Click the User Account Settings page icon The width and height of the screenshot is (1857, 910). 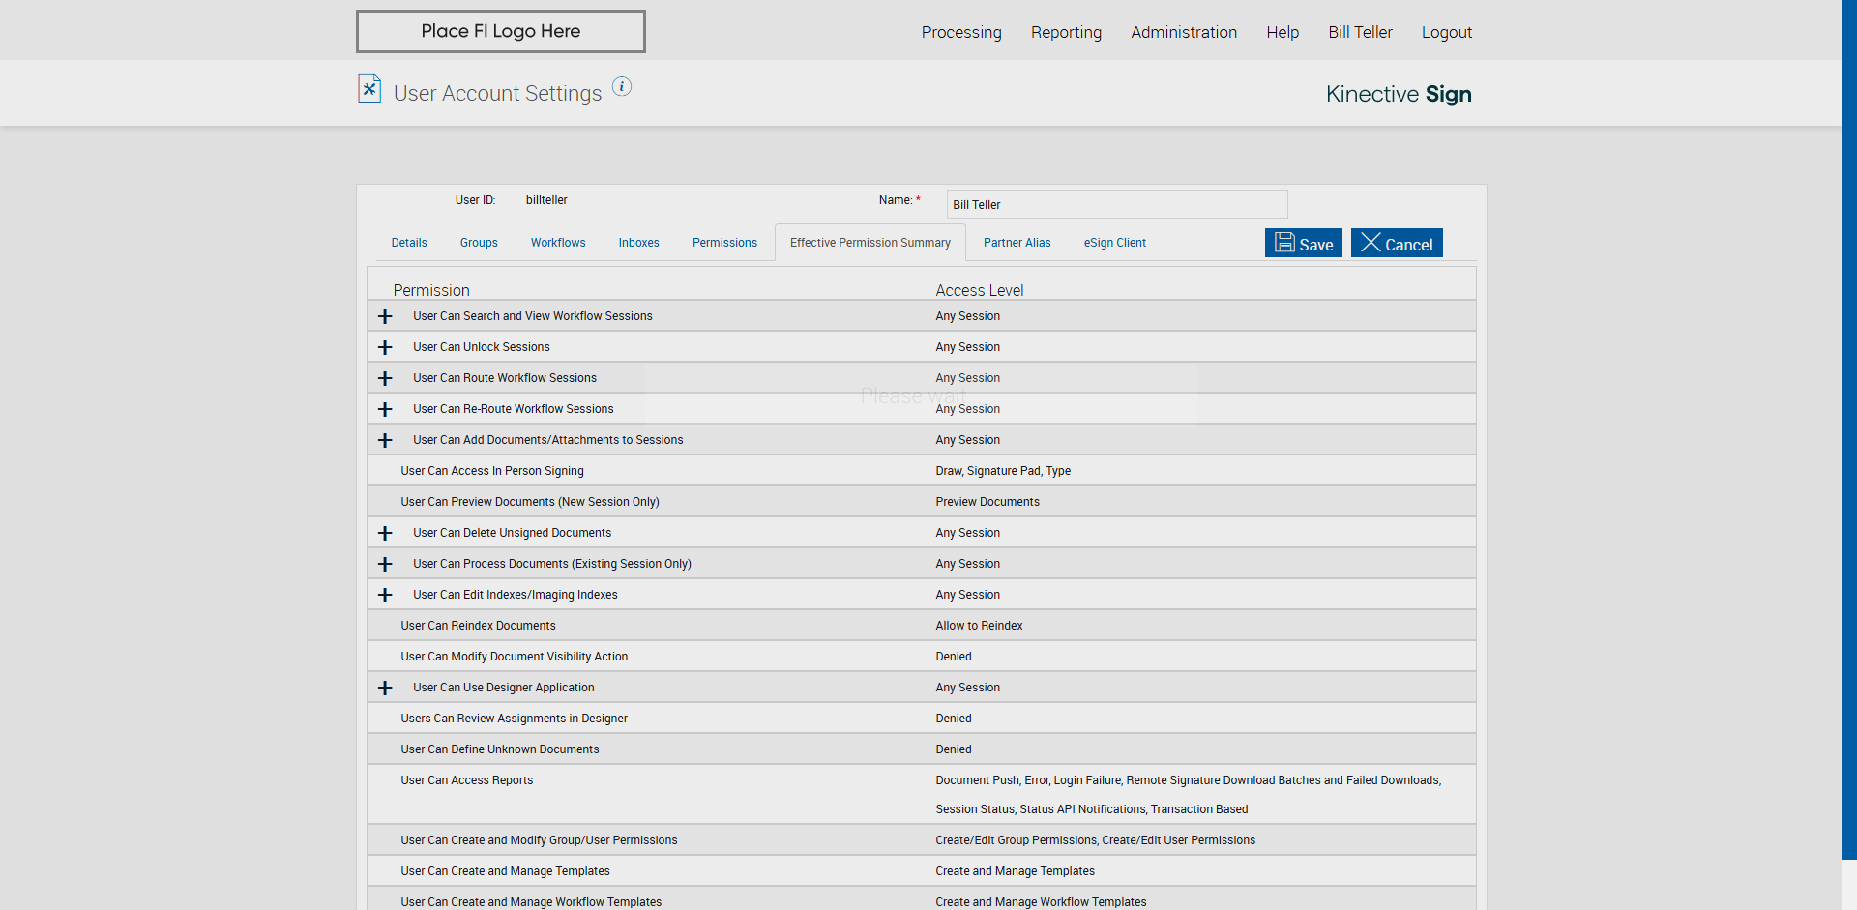pyautogui.click(x=369, y=89)
